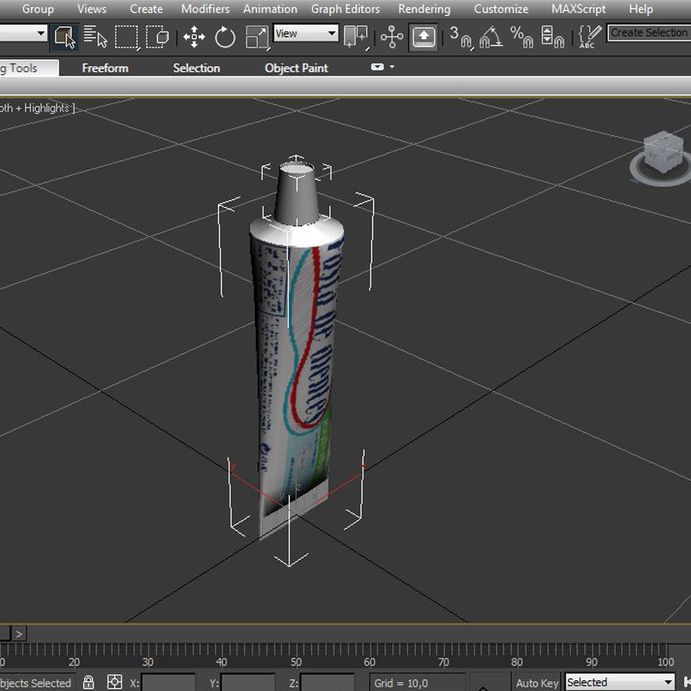This screenshot has height=691, width=691.
Task: Choose Rectangular Selection Region tool
Action: pos(126,37)
